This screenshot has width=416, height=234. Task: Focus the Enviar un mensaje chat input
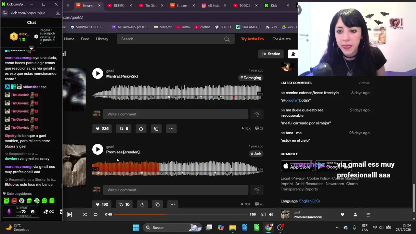click(21, 212)
